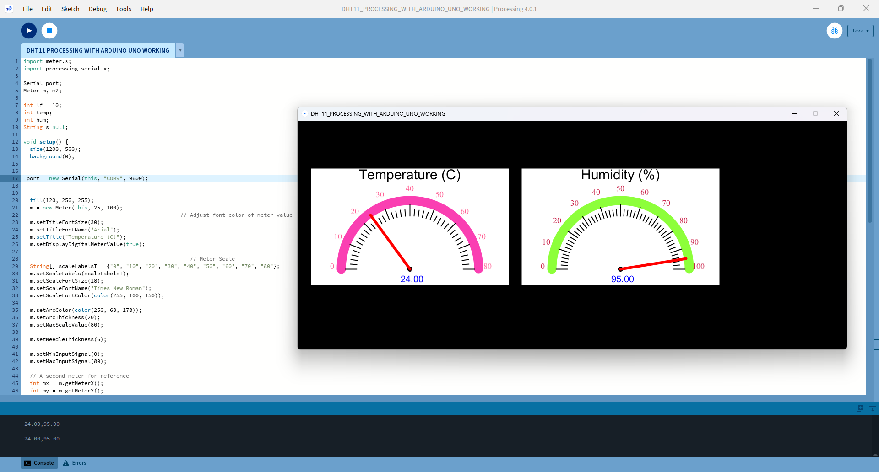The image size is (879, 472).
Task: Minimize the sketch output window
Action: (x=795, y=113)
